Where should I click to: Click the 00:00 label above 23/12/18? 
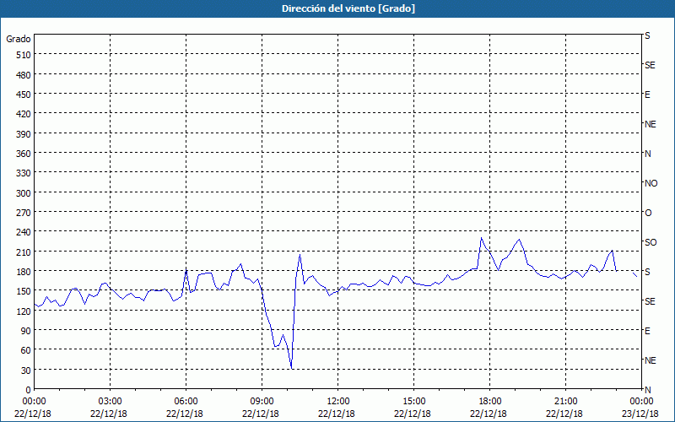click(641, 402)
